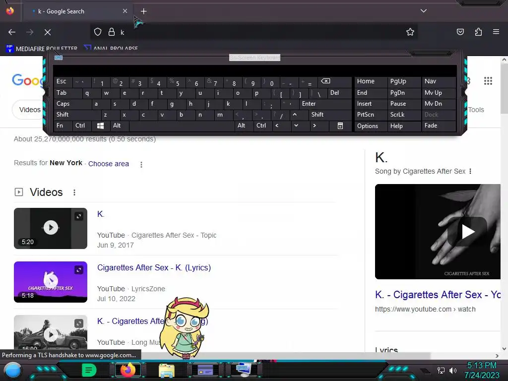The image size is (508, 381).
Task: Toggle the ScrLk key on keyboard
Action: click(404, 115)
